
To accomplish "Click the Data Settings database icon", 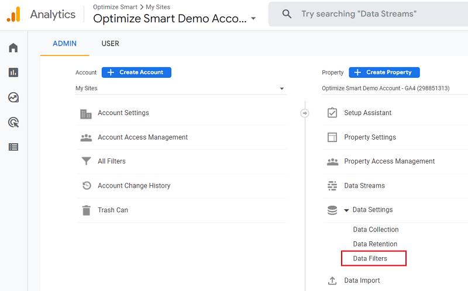I will [x=332, y=210].
